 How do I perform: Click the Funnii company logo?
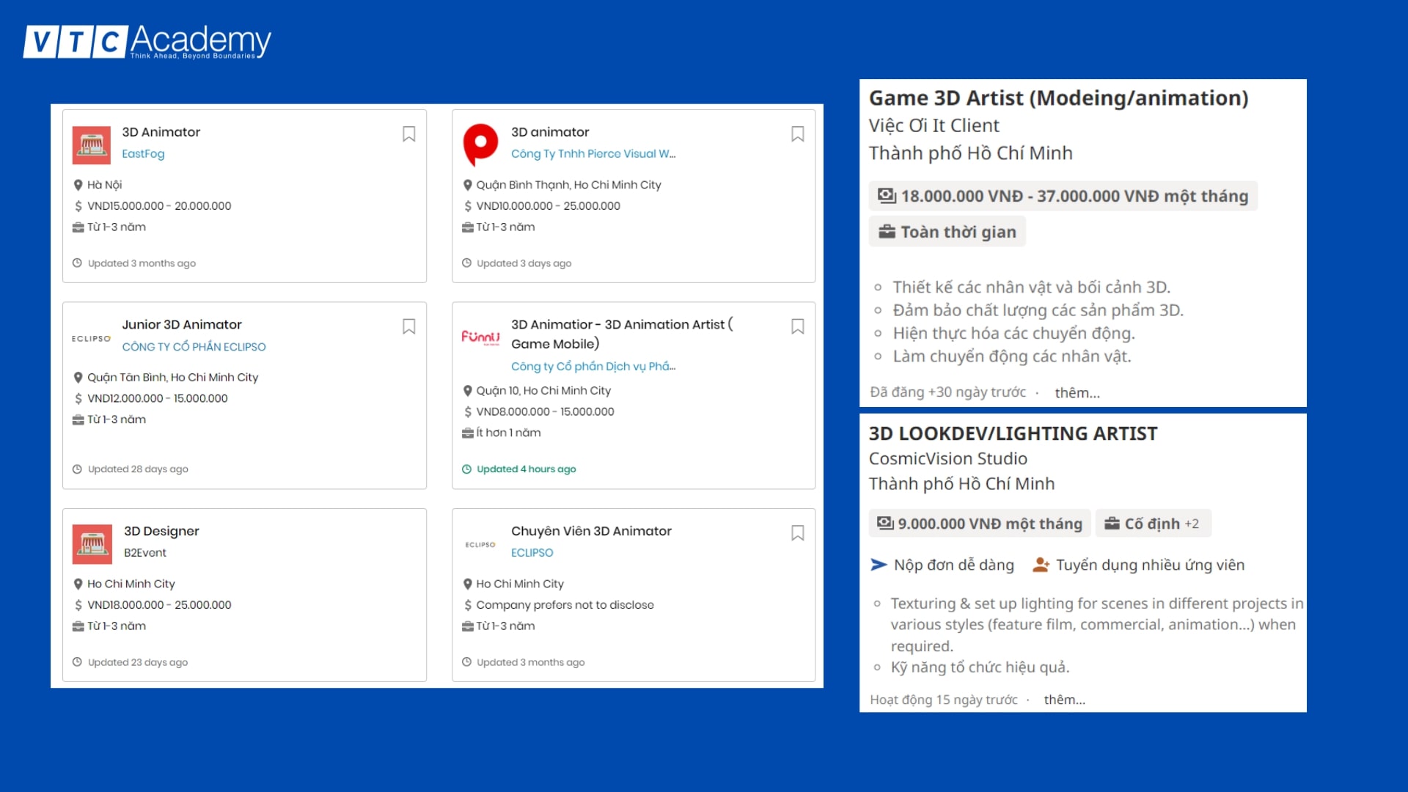[x=480, y=337]
